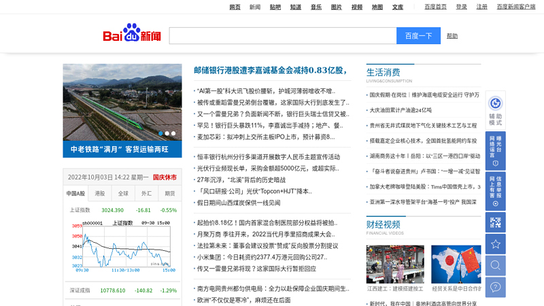
Task: Click the 注册 register link
Action: point(482,7)
